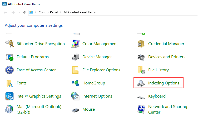Click the BitLocker Drive Encryption icon
The width and height of the screenshot is (198, 118).
(9, 44)
